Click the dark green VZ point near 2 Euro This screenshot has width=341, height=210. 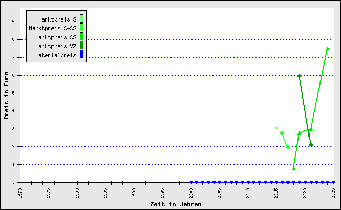click(x=311, y=145)
